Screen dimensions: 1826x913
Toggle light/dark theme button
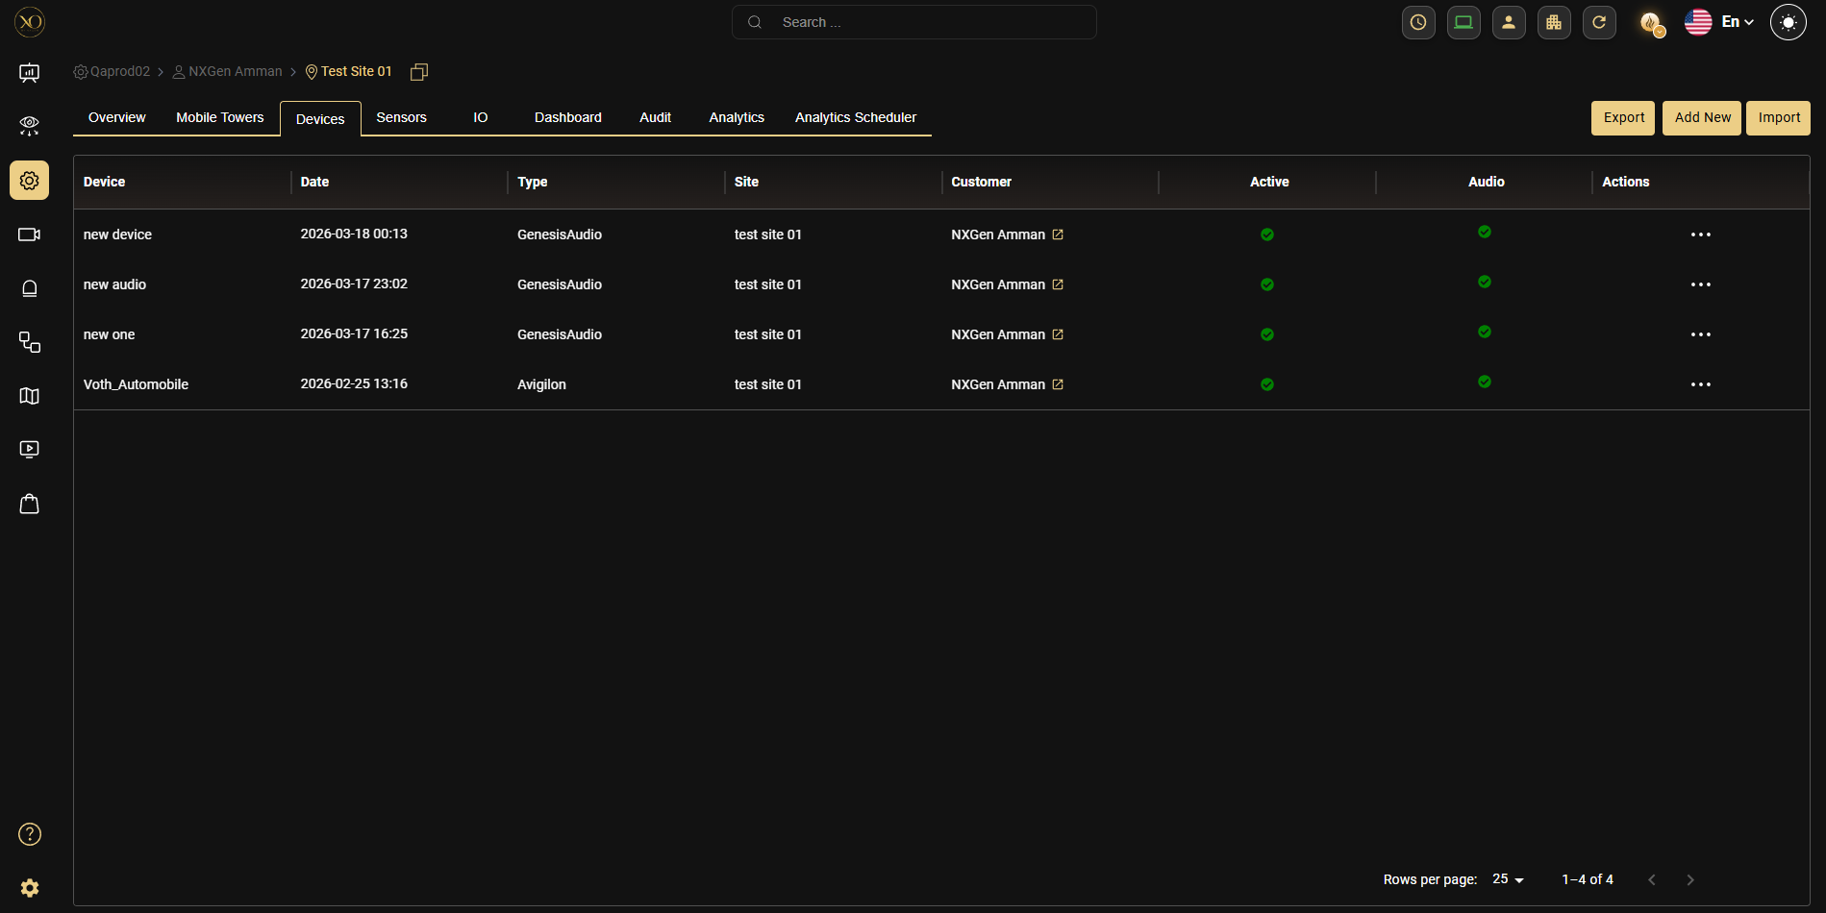(1788, 22)
